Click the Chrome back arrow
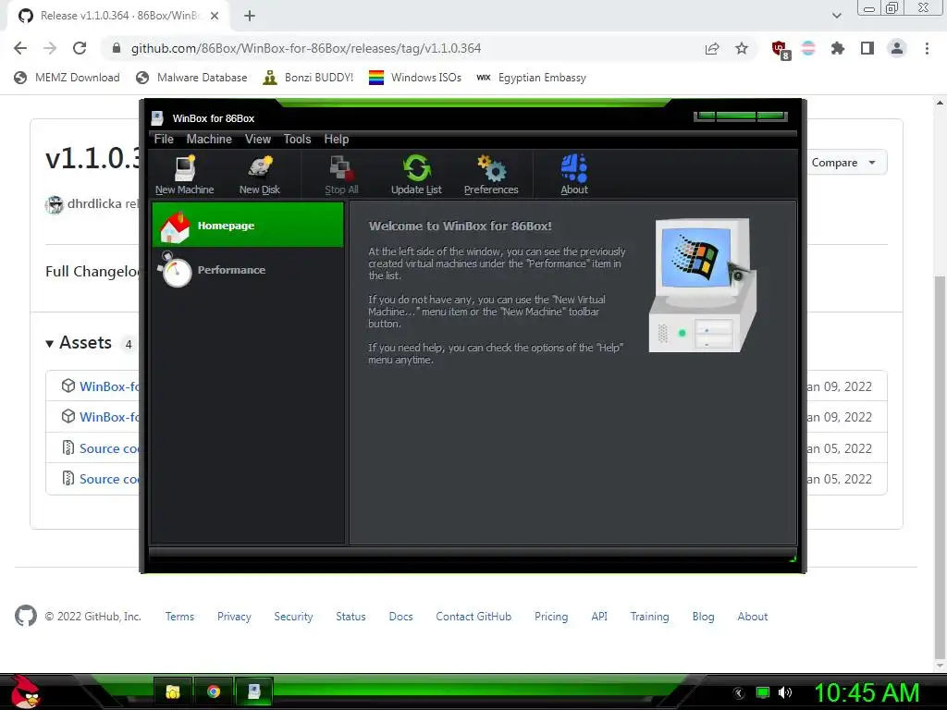 click(20, 48)
